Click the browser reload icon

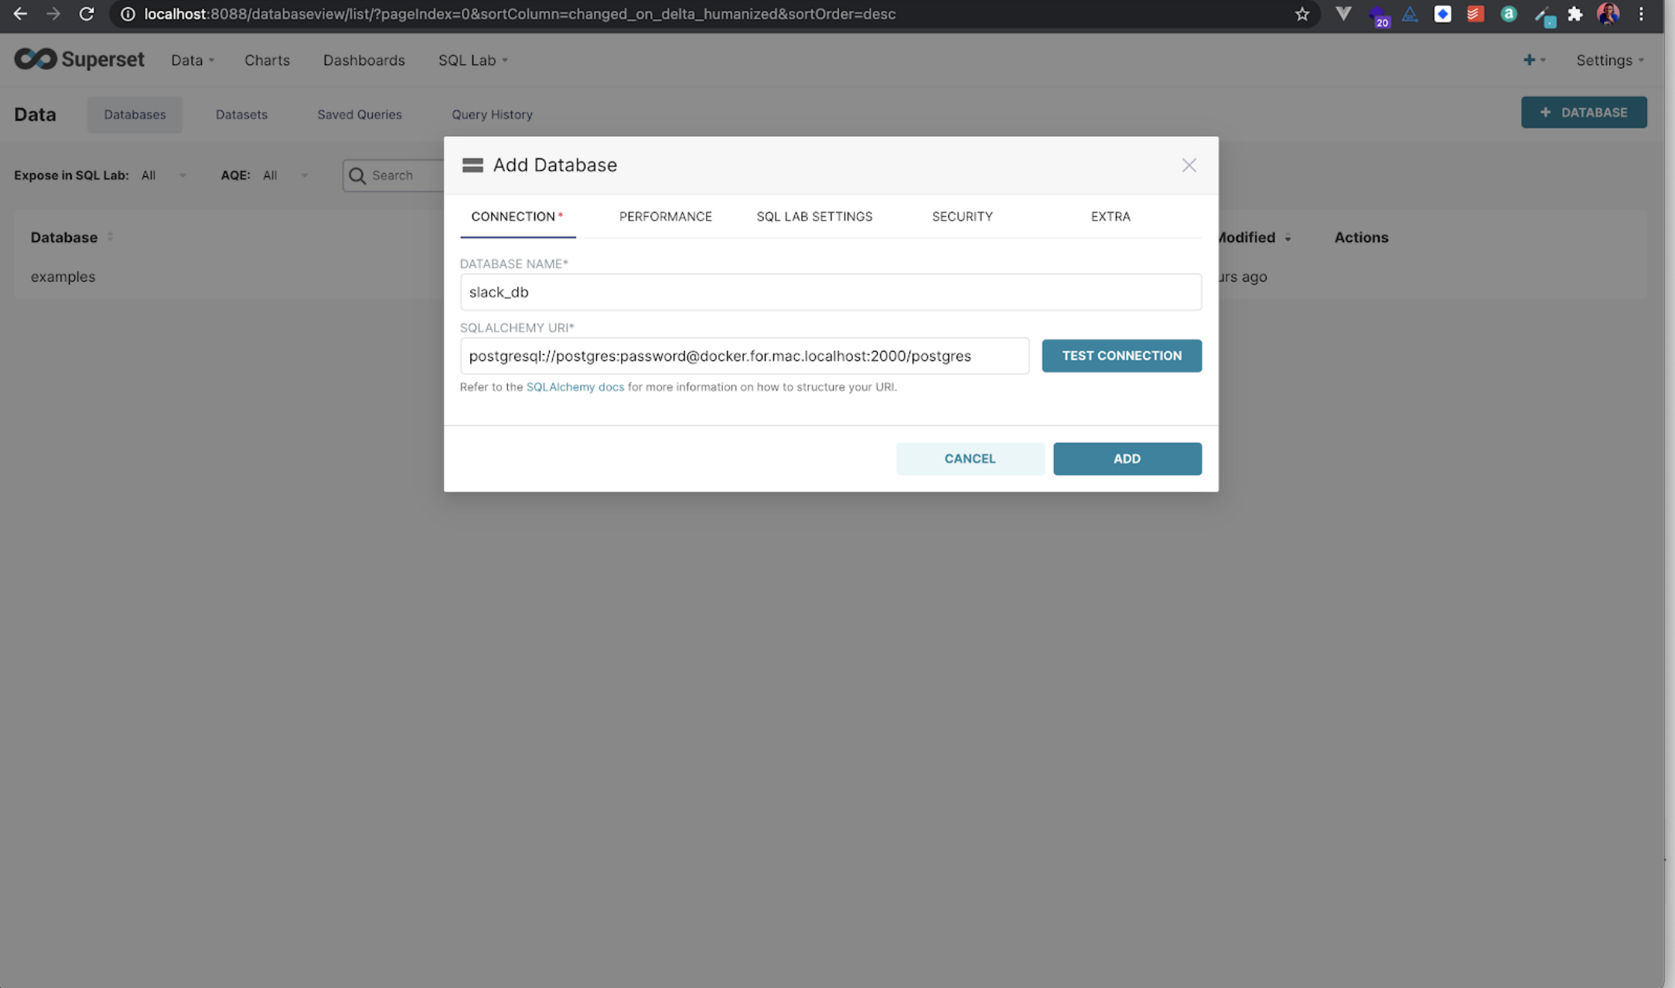[x=87, y=14]
